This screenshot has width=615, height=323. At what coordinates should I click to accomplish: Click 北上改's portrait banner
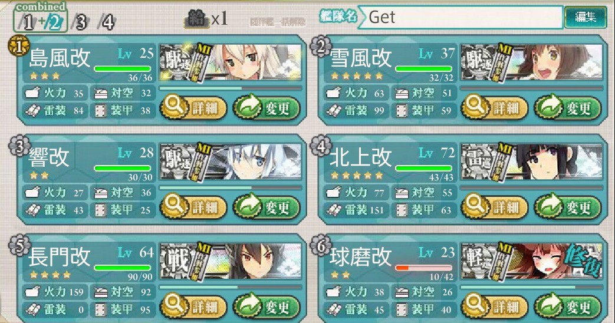click(531, 161)
